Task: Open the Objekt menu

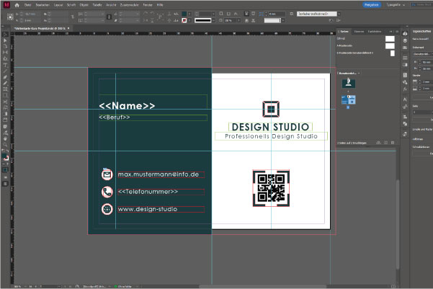Action: (84, 5)
